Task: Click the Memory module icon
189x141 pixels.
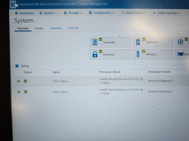Action: click(138, 54)
